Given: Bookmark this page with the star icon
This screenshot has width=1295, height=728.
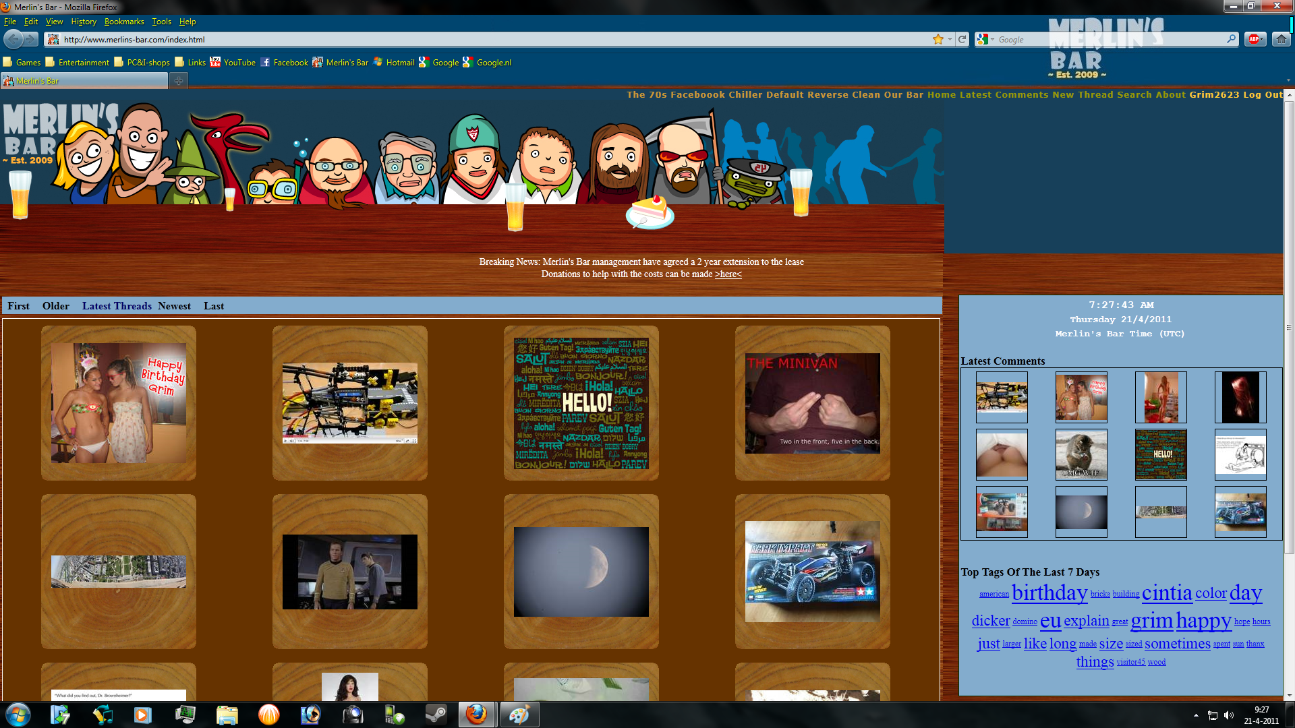Looking at the screenshot, I should point(938,39).
